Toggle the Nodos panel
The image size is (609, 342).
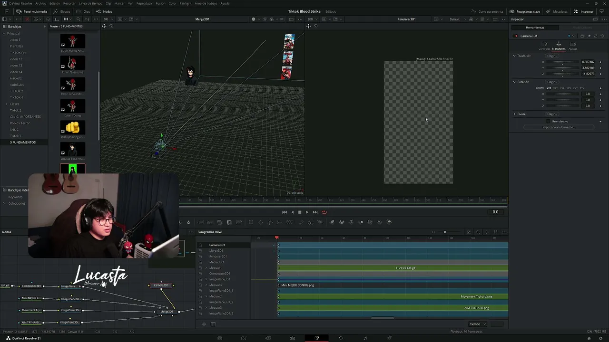(104, 11)
